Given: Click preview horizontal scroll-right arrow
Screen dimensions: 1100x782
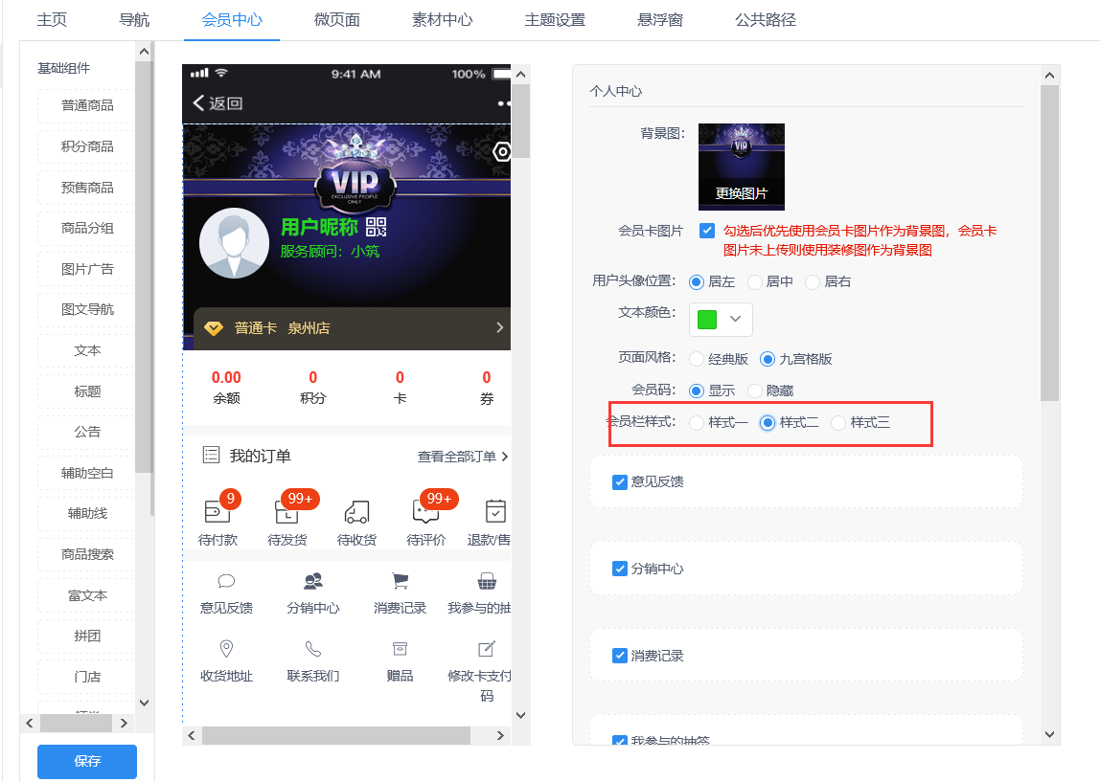Looking at the screenshot, I should (x=500, y=735).
